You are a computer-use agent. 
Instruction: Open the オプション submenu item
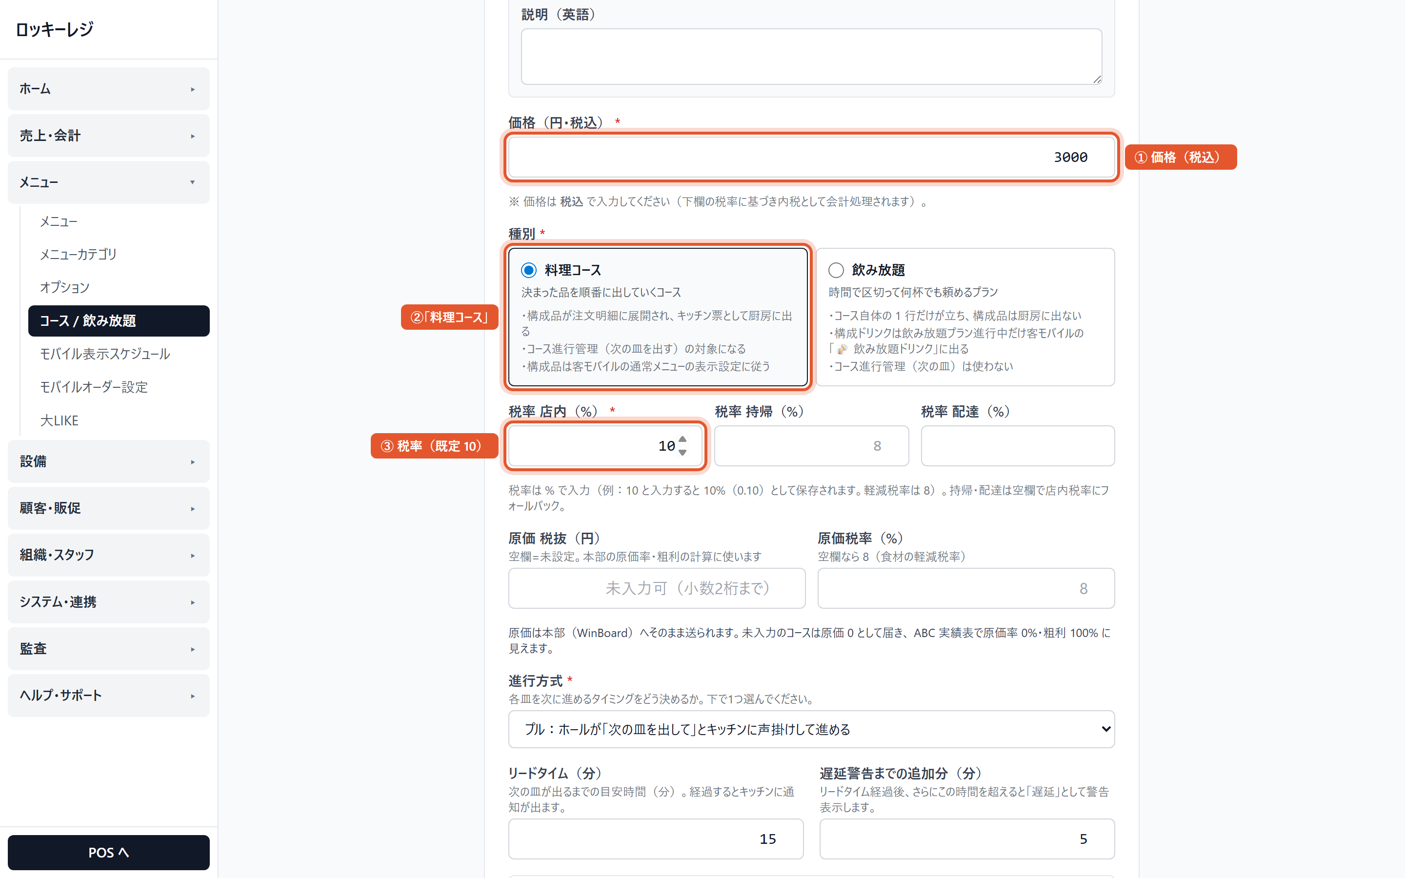click(119, 287)
